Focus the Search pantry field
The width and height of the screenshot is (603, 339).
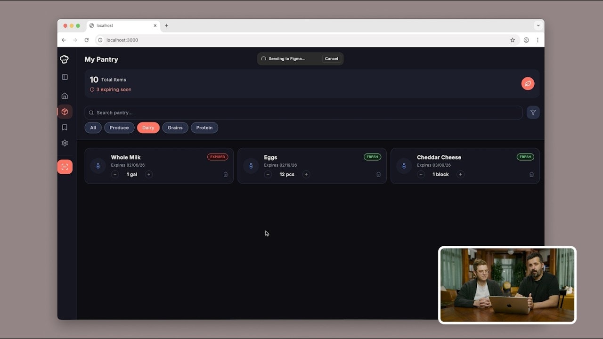pyautogui.click(x=303, y=113)
